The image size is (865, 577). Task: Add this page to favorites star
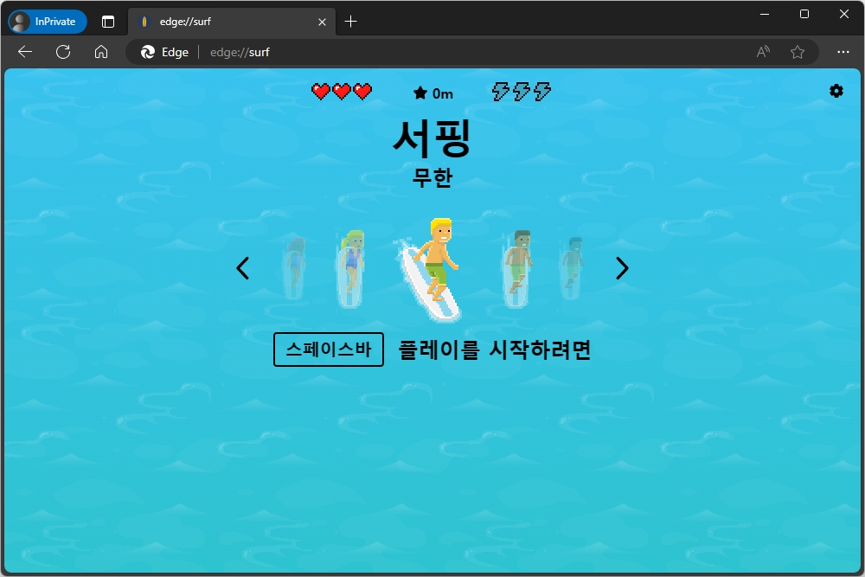[x=798, y=52]
